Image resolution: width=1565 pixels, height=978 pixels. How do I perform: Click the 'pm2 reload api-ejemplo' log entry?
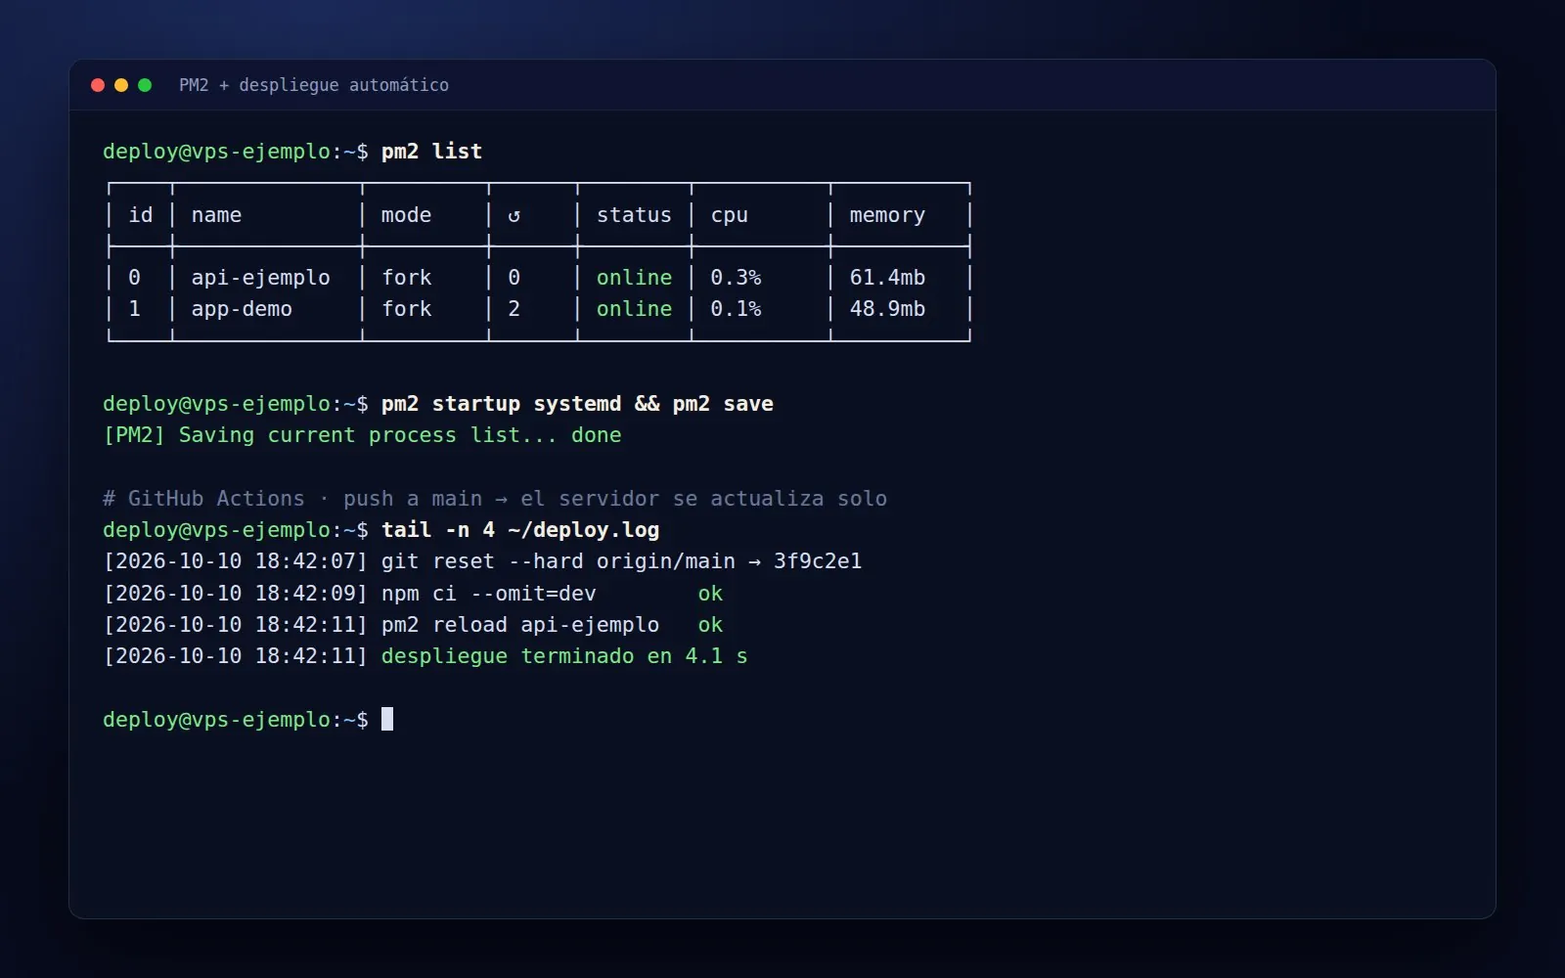(x=520, y=625)
